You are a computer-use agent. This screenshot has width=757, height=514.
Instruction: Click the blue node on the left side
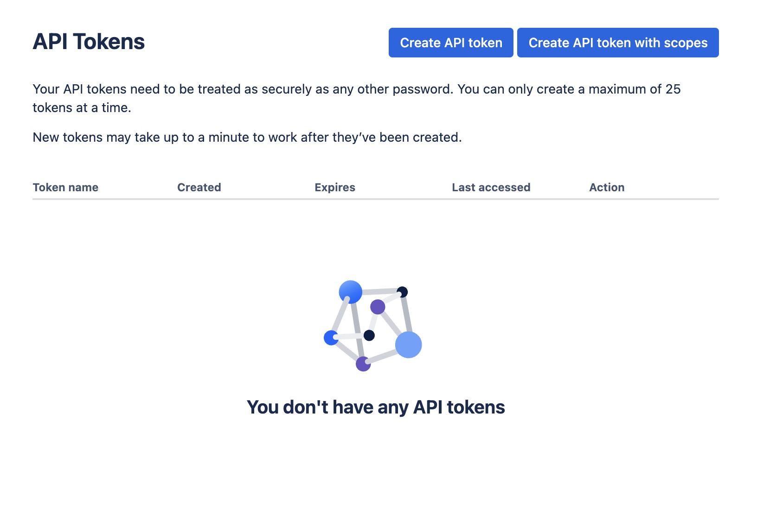(331, 338)
